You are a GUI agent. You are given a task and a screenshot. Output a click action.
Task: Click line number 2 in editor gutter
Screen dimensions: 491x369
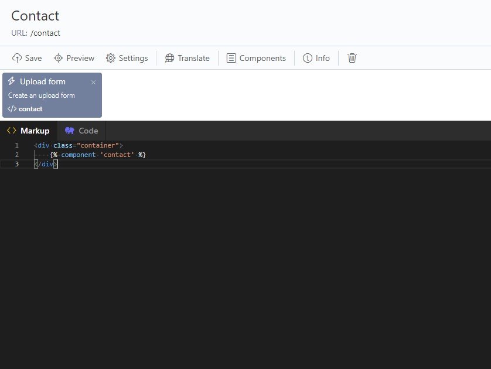(17, 155)
